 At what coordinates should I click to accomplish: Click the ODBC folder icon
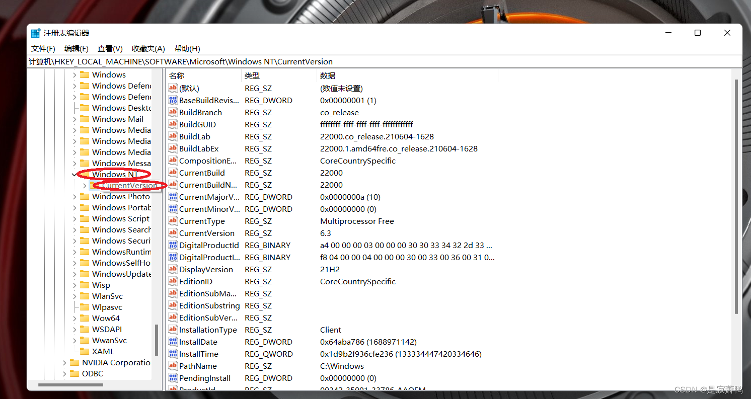tap(74, 374)
